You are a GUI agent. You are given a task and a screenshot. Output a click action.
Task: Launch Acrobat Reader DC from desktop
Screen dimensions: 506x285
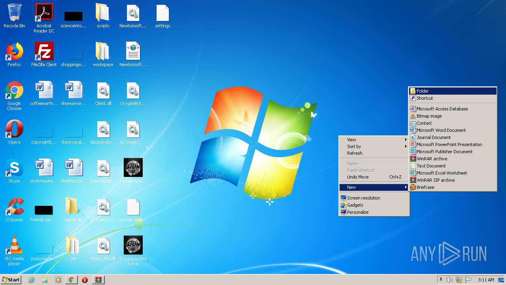pos(44,18)
